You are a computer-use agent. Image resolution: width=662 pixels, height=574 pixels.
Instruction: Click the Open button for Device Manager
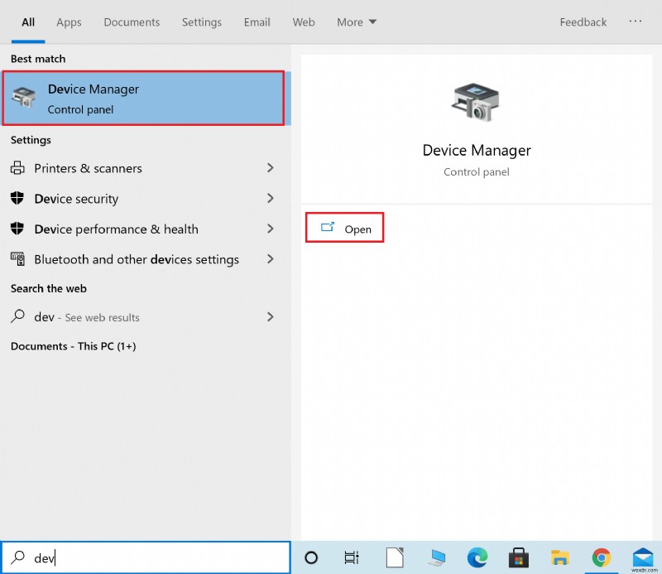[x=345, y=227]
